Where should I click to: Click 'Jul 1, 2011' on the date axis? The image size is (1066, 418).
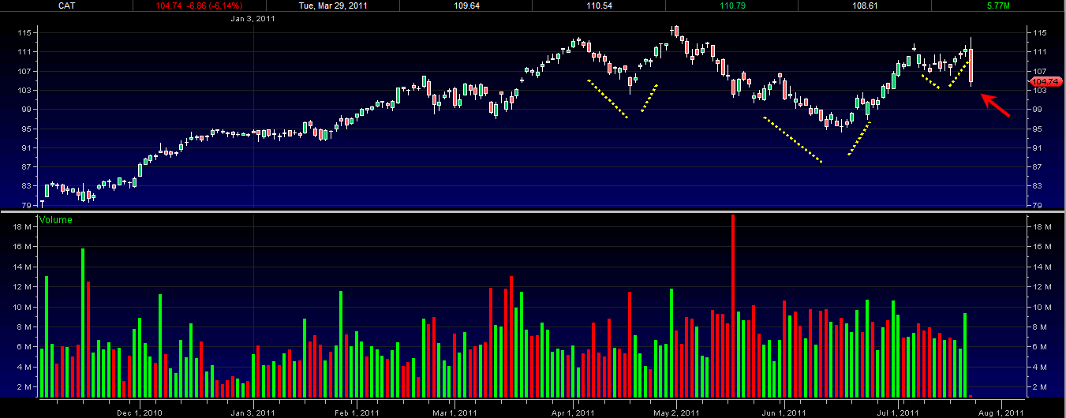point(899,412)
